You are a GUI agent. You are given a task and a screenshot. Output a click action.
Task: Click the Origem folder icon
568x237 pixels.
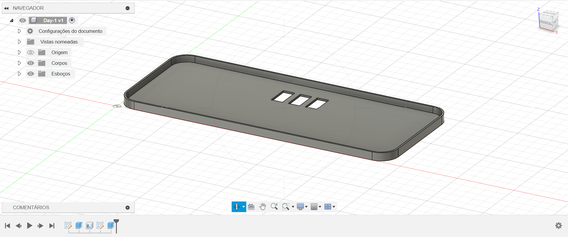[x=42, y=52]
